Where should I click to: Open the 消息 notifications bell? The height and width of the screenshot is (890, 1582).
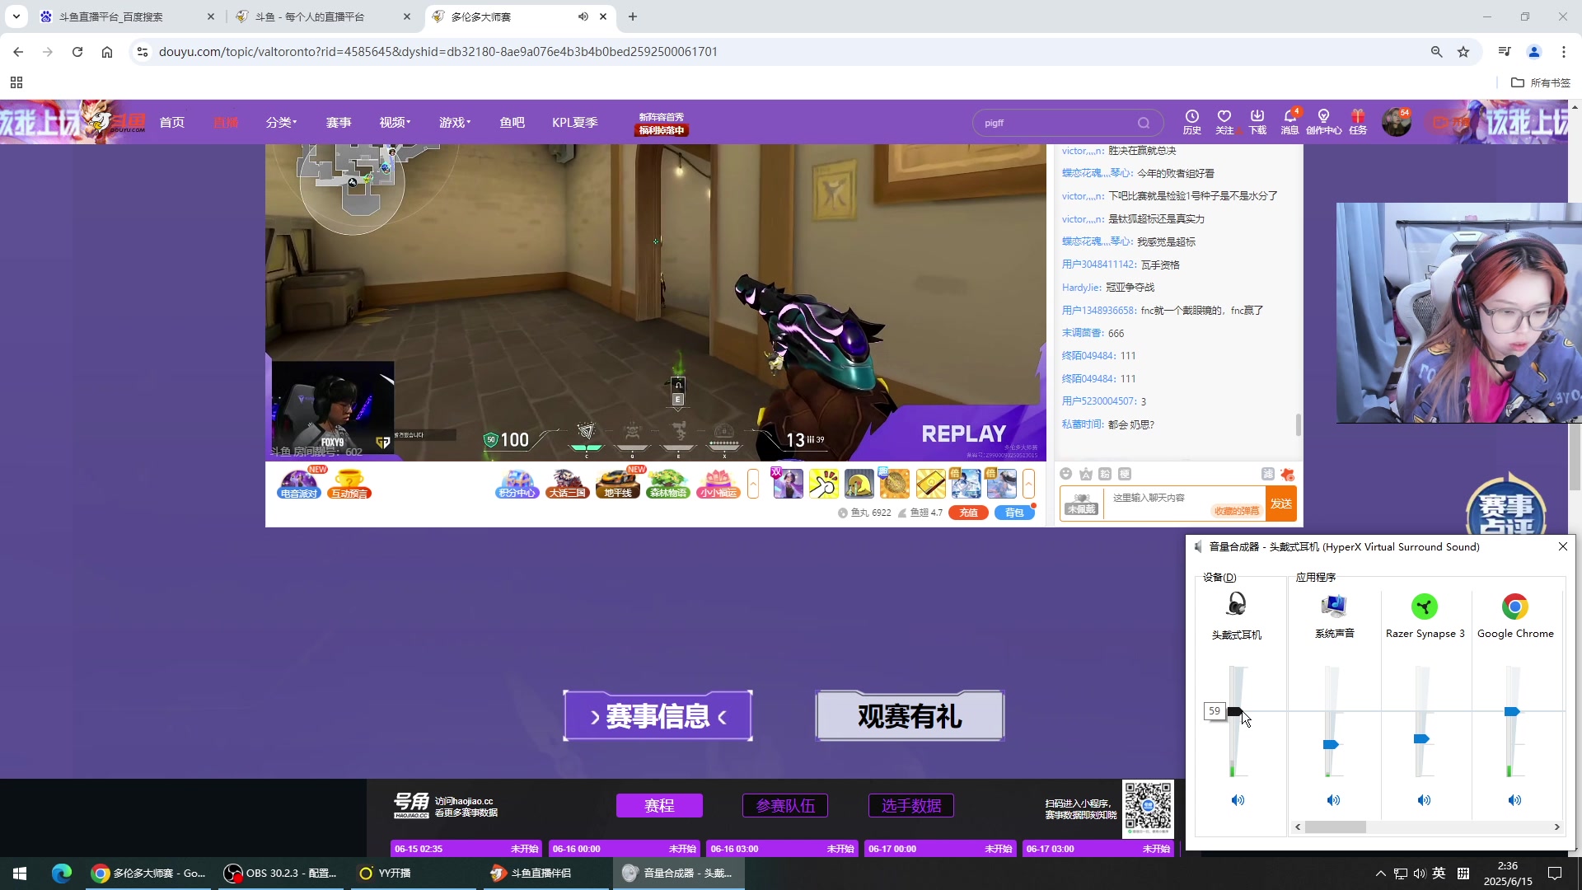pos(1290,122)
